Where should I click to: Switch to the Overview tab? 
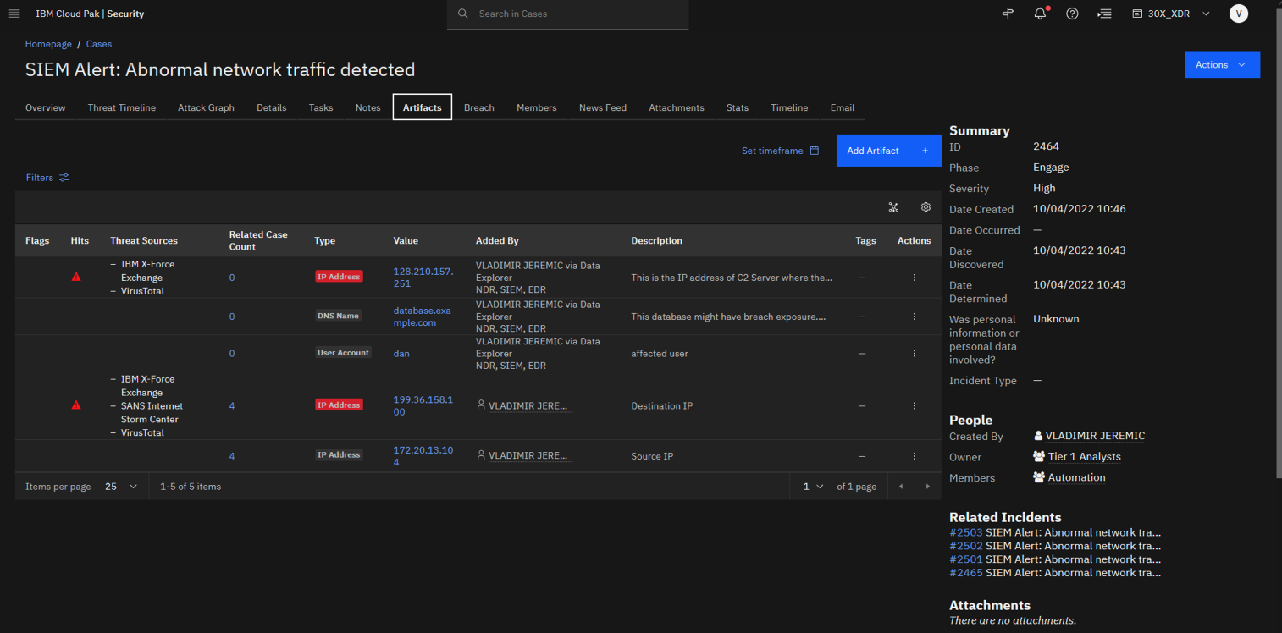coord(46,107)
